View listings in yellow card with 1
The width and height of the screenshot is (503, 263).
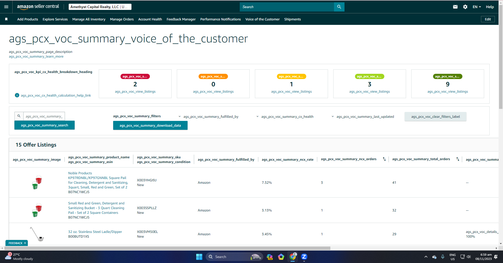291,91
